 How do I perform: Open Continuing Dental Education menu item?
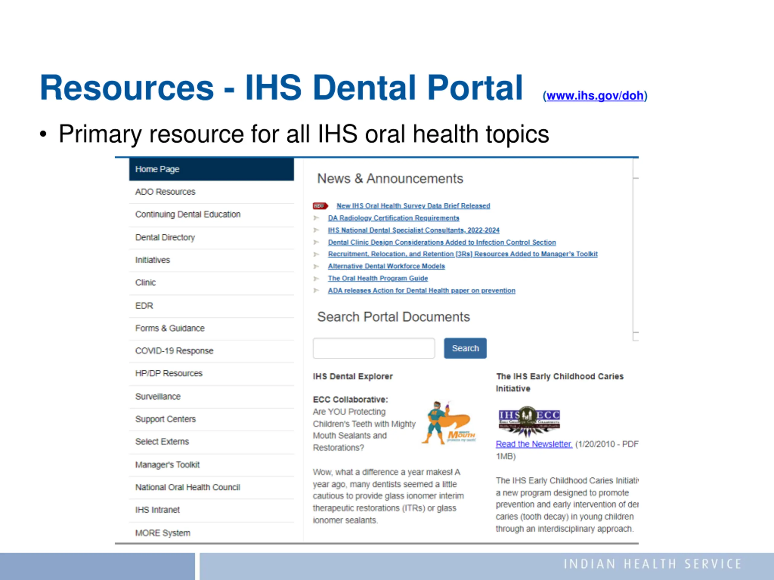click(211, 215)
